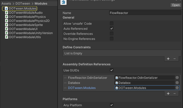The height and width of the screenshot is (108, 183).
Task: Toggle the No Engine References checkbox
Action: click(x=112, y=39)
